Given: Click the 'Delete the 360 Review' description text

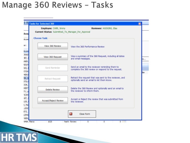Looking at the screenshot, I should coord(97,90).
